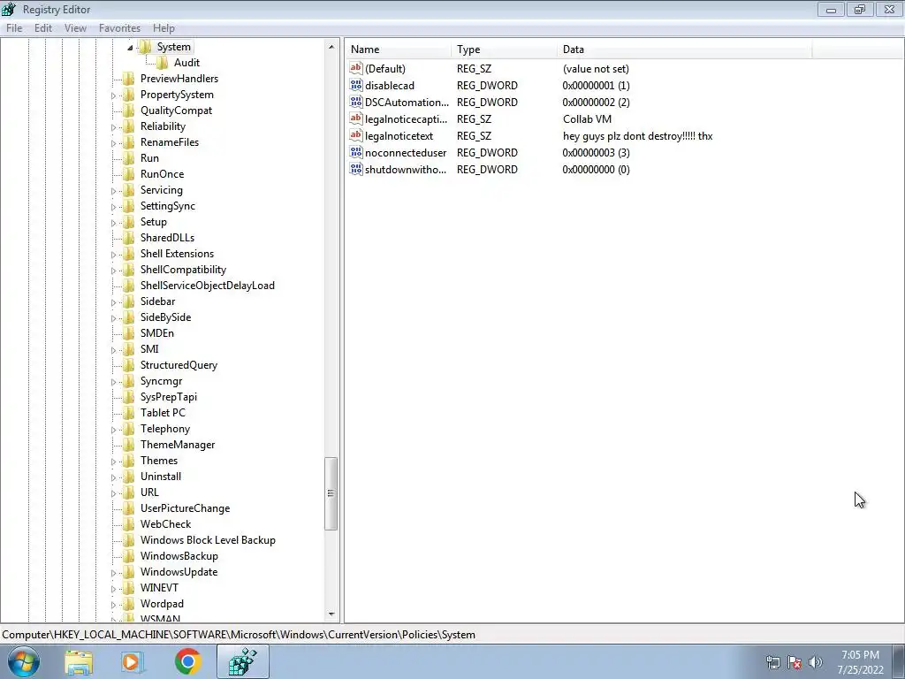The width and height of the screenshot is (905, 679).
Task: Click the Registry Editor title bar icon
Action: tap(9, 9)
